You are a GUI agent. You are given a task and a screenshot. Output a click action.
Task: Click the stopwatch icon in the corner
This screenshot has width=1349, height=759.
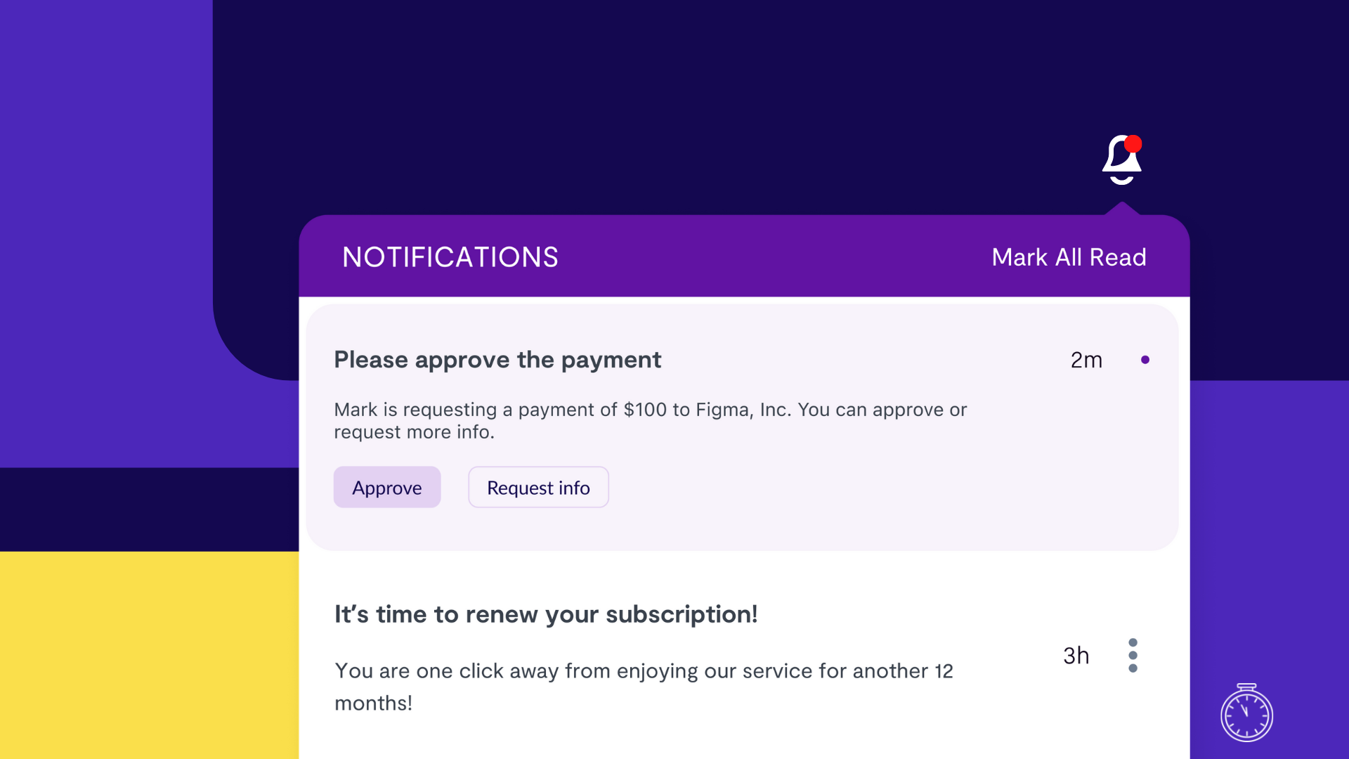1246,714
